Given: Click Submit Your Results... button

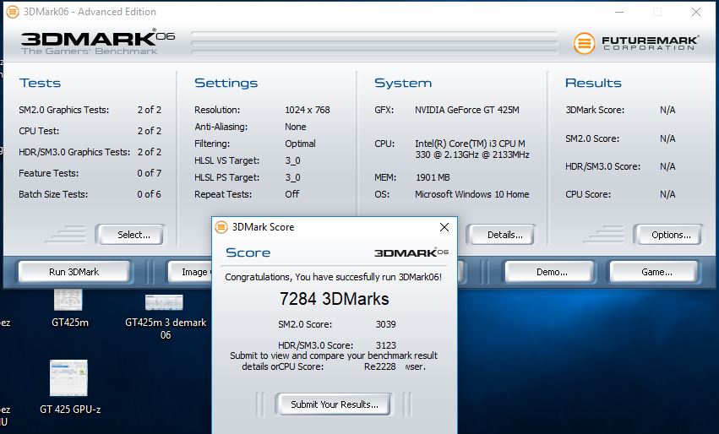Looking at the screenshot, I should pos(335,404).
